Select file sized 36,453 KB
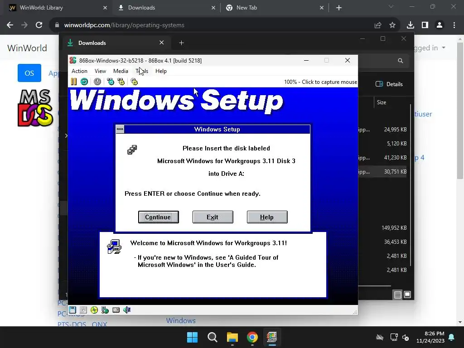464x348 pixels. (x=395, y=242)
